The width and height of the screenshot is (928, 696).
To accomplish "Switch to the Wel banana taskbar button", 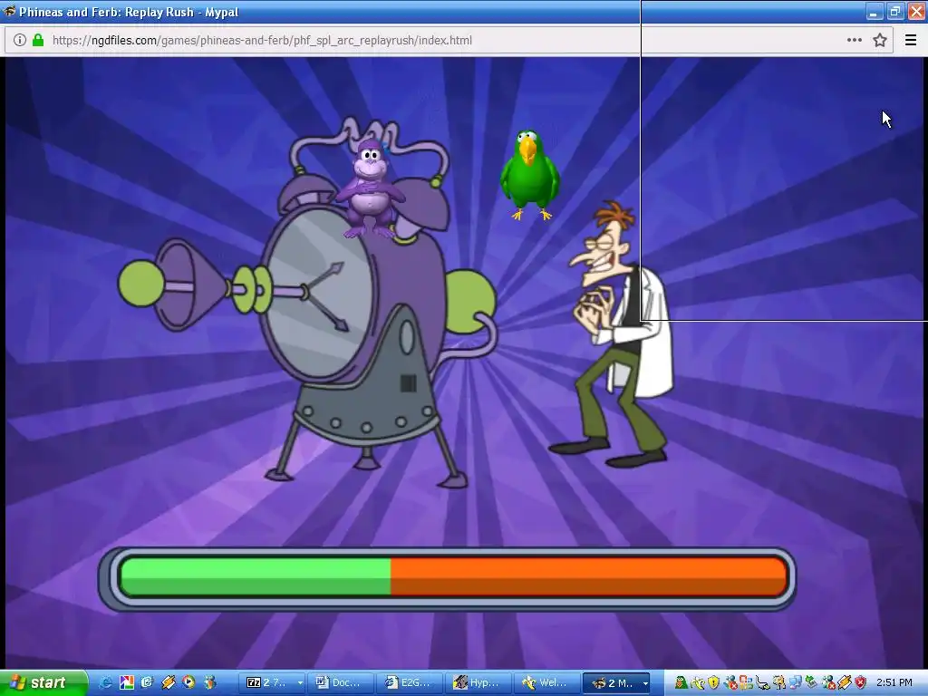I will (x=546, y=683).
